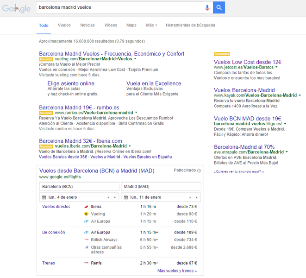Open Vuelo BCN MAD desde 19€ ad
Screen dimensions: 306x278
click(248, 119)
